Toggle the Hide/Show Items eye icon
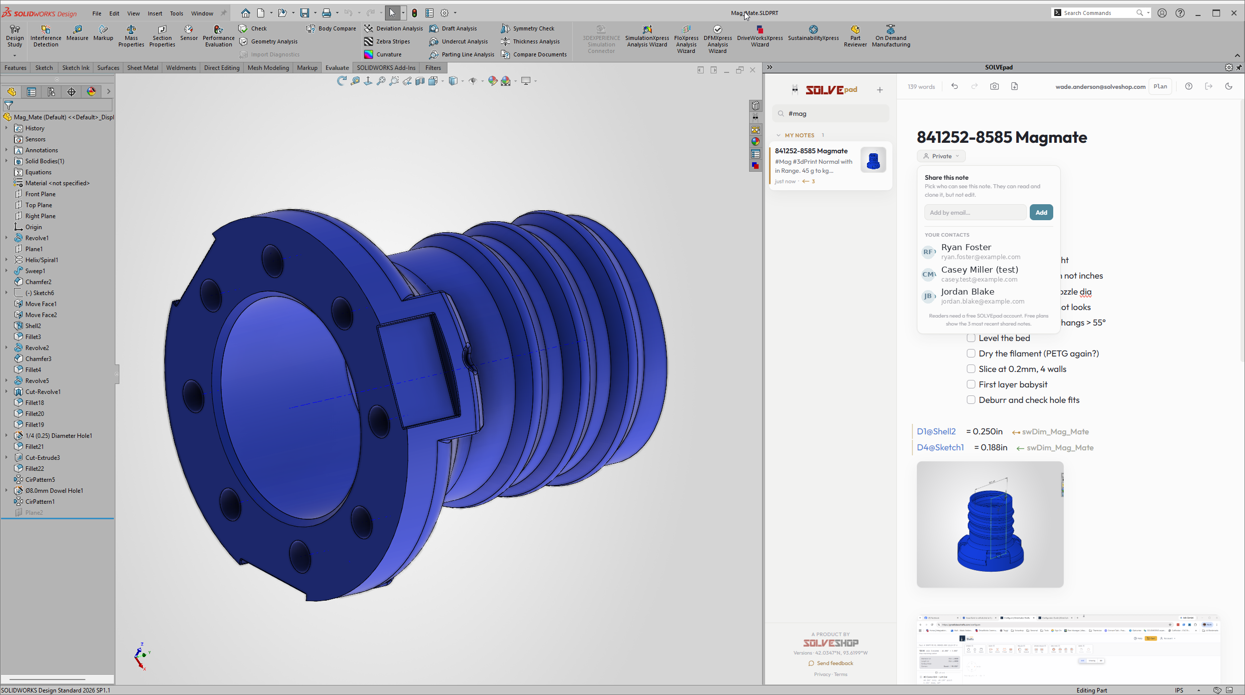 [472, 81]
